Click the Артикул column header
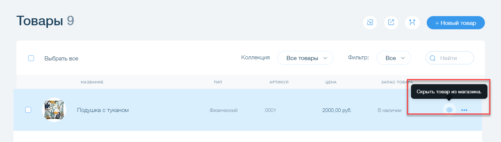The width and height of the screenshot is (501, 142). [279, 82]
